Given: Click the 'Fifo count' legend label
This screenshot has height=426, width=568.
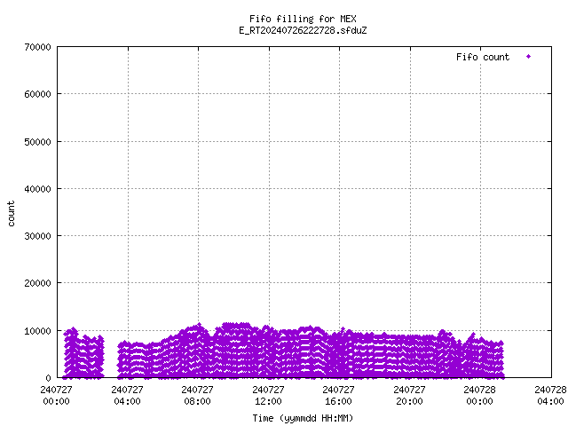Looking at the screenshot, I should (483, 57).
